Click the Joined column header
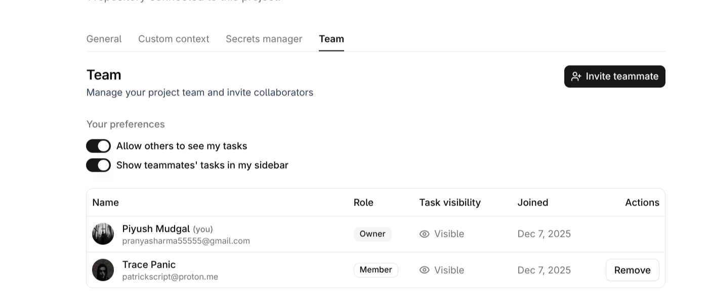This screenshot has width=709, height=300. point(532,203)
